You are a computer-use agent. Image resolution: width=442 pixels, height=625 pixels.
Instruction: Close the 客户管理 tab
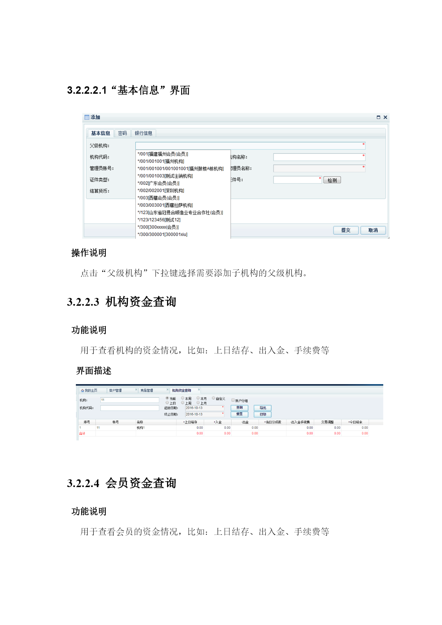click(x=136, y=390)
